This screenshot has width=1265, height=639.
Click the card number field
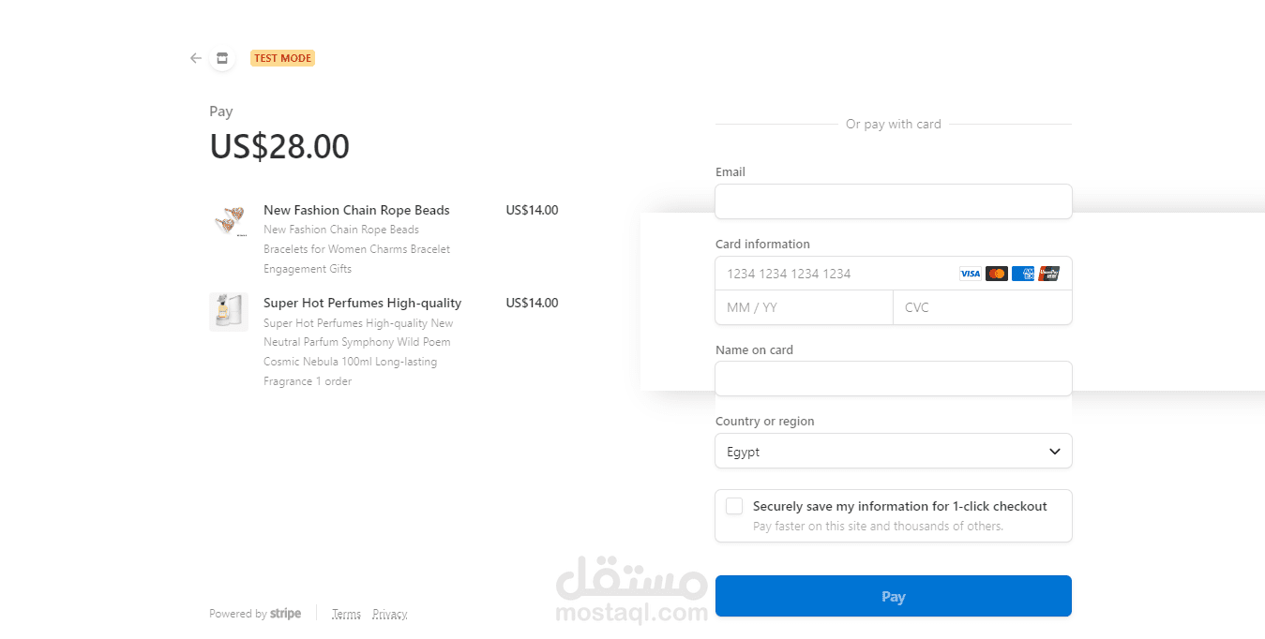click(835, 274)
